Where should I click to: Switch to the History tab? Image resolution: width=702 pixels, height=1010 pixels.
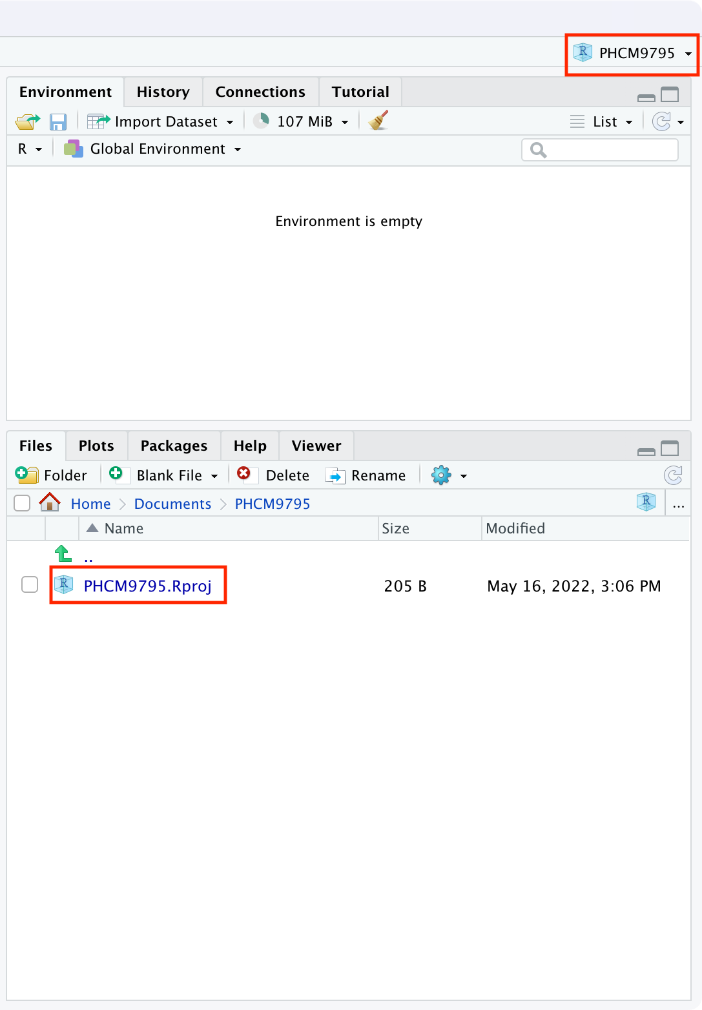[x=163, y=92]
